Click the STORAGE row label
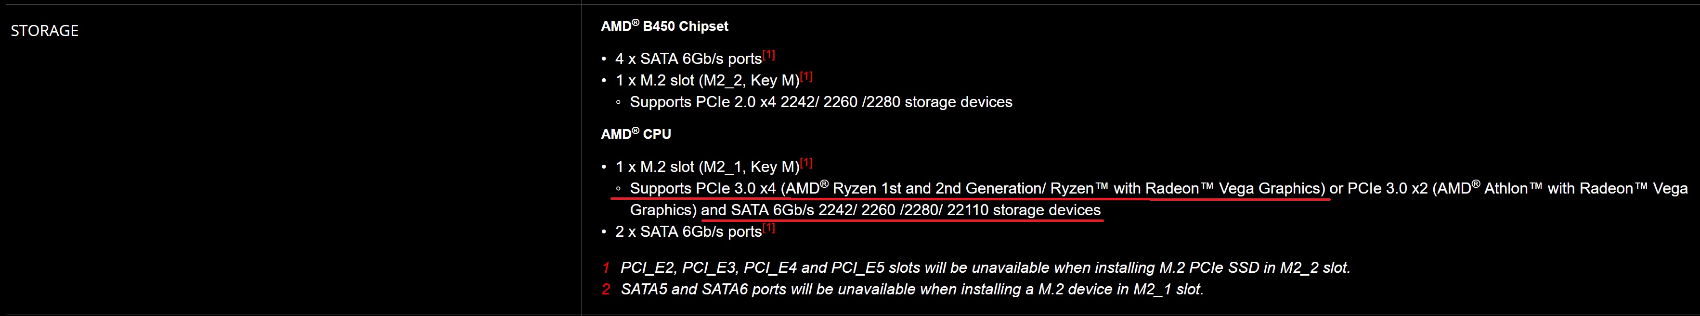This screenshot has height=316, width=1700. coord(44,31)
